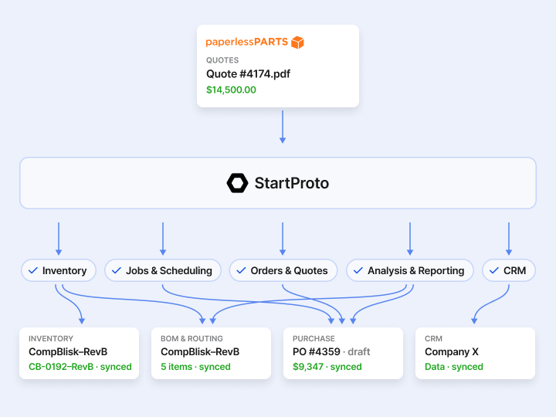Screen dimensions: 556x417
Task: Click the Paperless Parts orange box icon
Action: coord(297,42)
